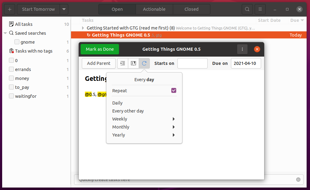The height and width of the screenshot is (190, 310).
Task: Open task editor three-dot menu
Action: click(x=242, y=49)
